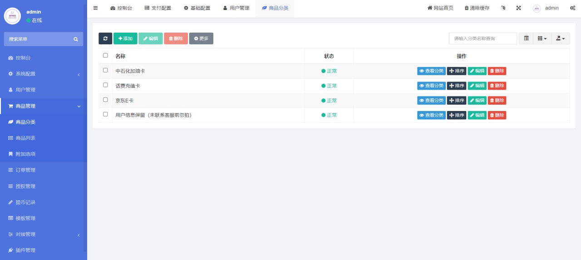This screenshot has width=581, height=260.
Task: Focus the category name search field
Action: (x=483, y=39)
